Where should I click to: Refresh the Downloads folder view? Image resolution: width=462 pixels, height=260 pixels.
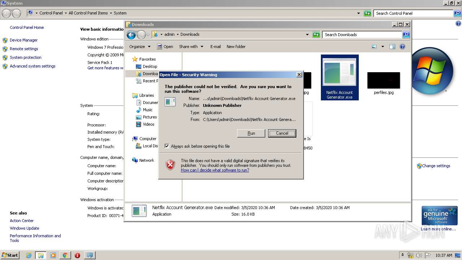[x=316, y=35]
